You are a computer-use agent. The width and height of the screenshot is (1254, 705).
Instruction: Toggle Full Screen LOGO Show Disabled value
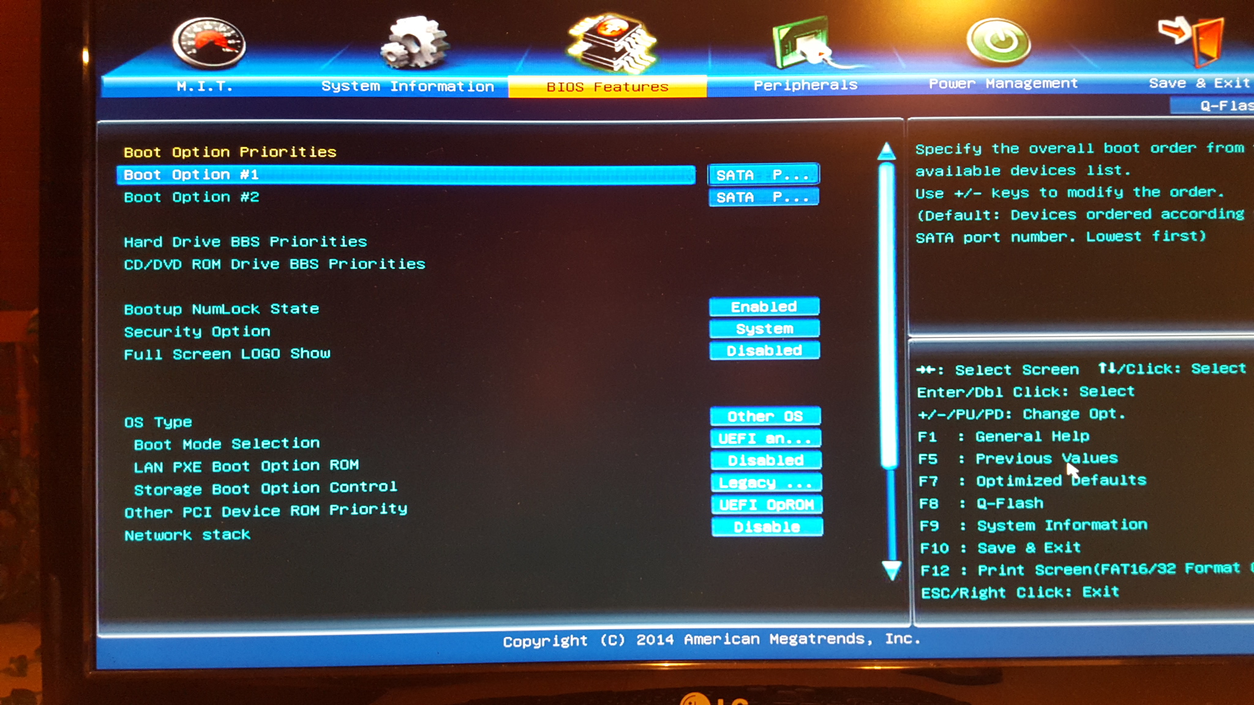tap(764, 351)
